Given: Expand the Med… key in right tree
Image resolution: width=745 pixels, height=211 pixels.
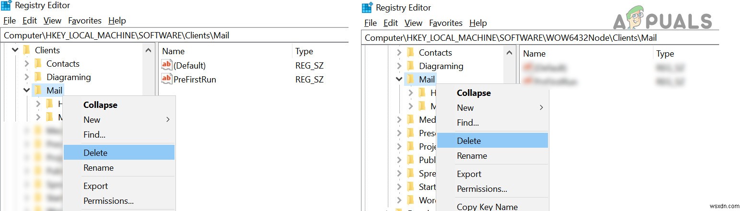Looking at the screenshot, I should pos(399,119).
